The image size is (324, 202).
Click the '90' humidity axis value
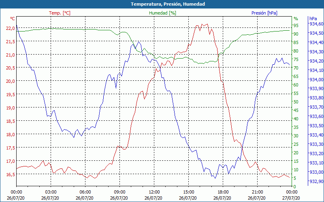pyautogui.click(x=296, y=34)
